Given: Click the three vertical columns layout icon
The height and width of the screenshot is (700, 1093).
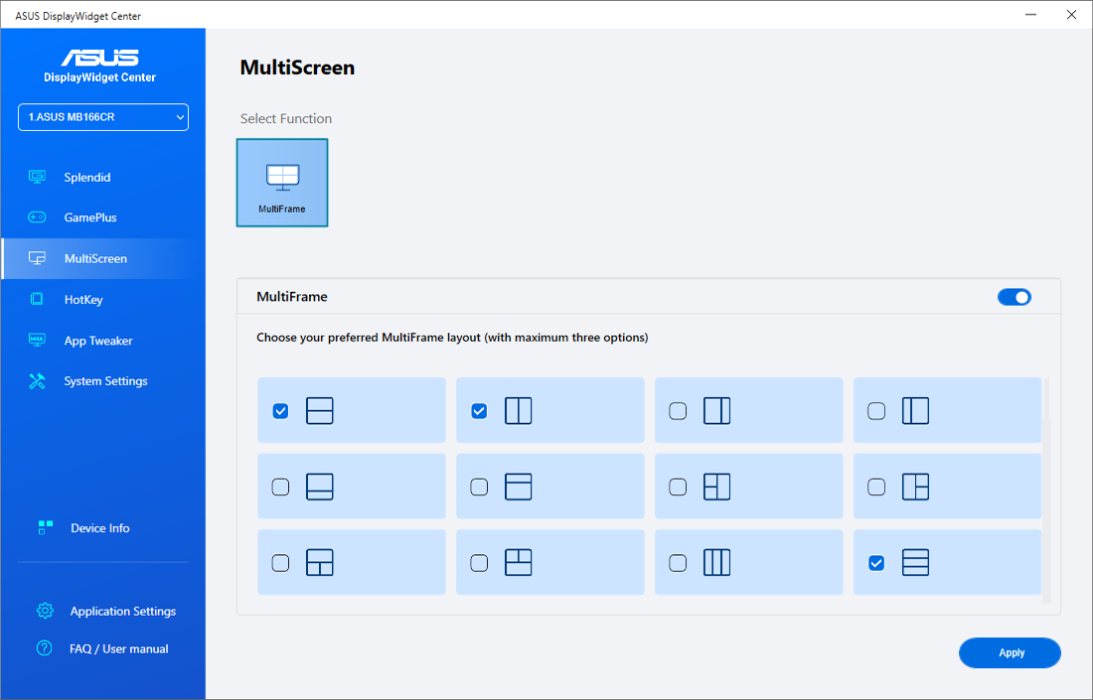Looking at the screenshot, I should click(717, 563).
